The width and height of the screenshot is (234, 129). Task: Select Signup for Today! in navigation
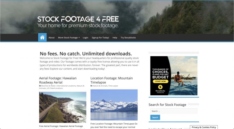pyautogui.click(x=100, y=38)
